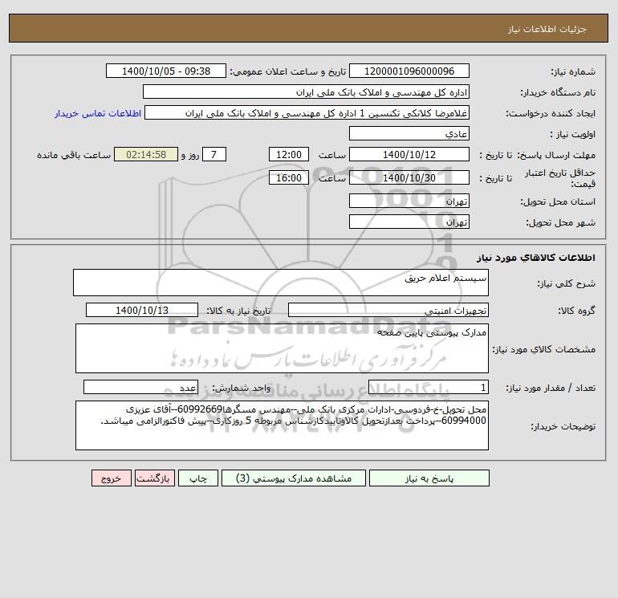This screenshot has width=618, height=598.
Task: Click the توضیحات خریدار label
Action: [x=563, y=426]
